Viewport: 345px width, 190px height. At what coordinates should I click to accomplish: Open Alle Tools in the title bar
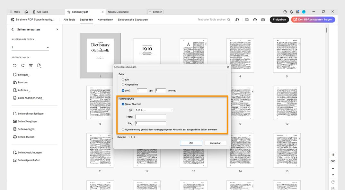(40, 12)
